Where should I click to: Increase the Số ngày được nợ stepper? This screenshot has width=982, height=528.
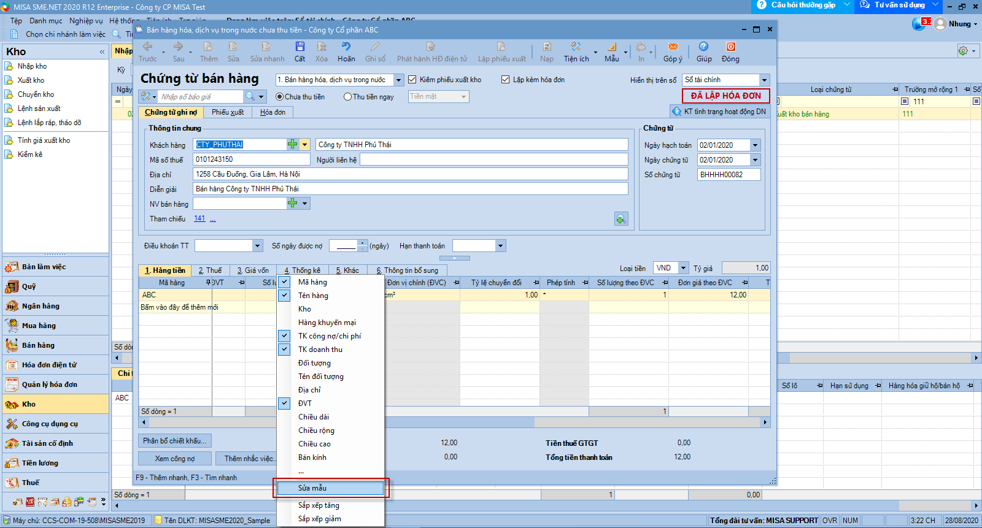click(363, 243)
